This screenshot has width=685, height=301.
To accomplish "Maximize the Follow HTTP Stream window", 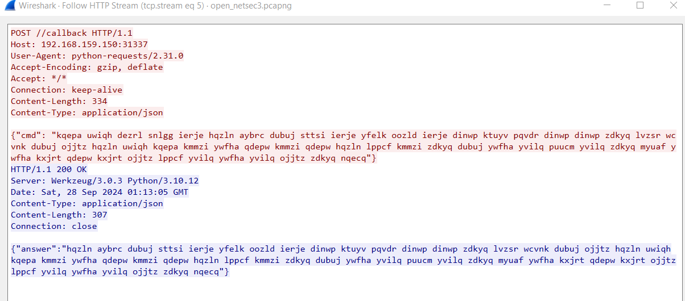I will 640,6.
